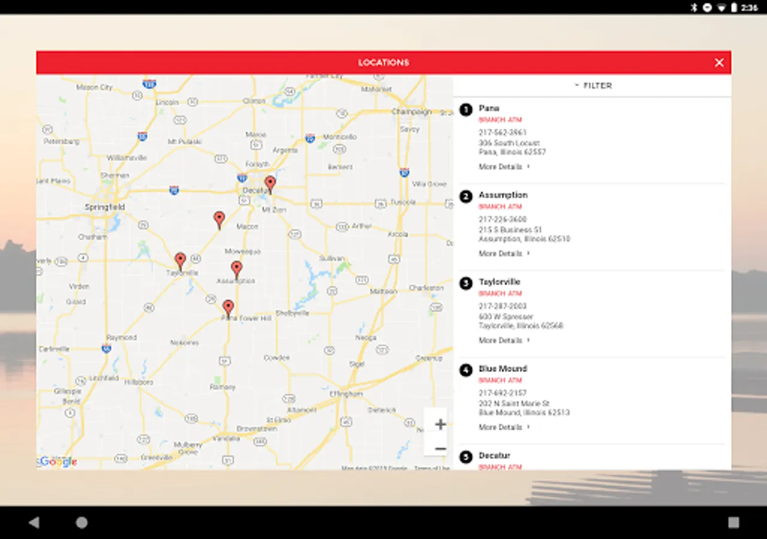Click Shelbyville label on the map
767x539 pixels.
click(292, 313)
